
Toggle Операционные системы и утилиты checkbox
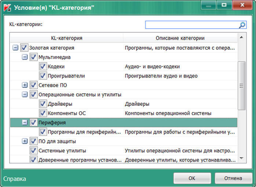point(33,94)
